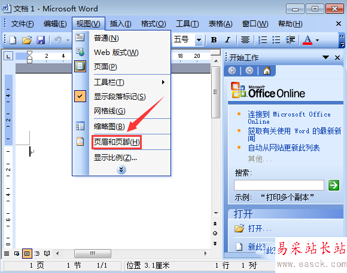Apply Italic formatting

(227, 40)
